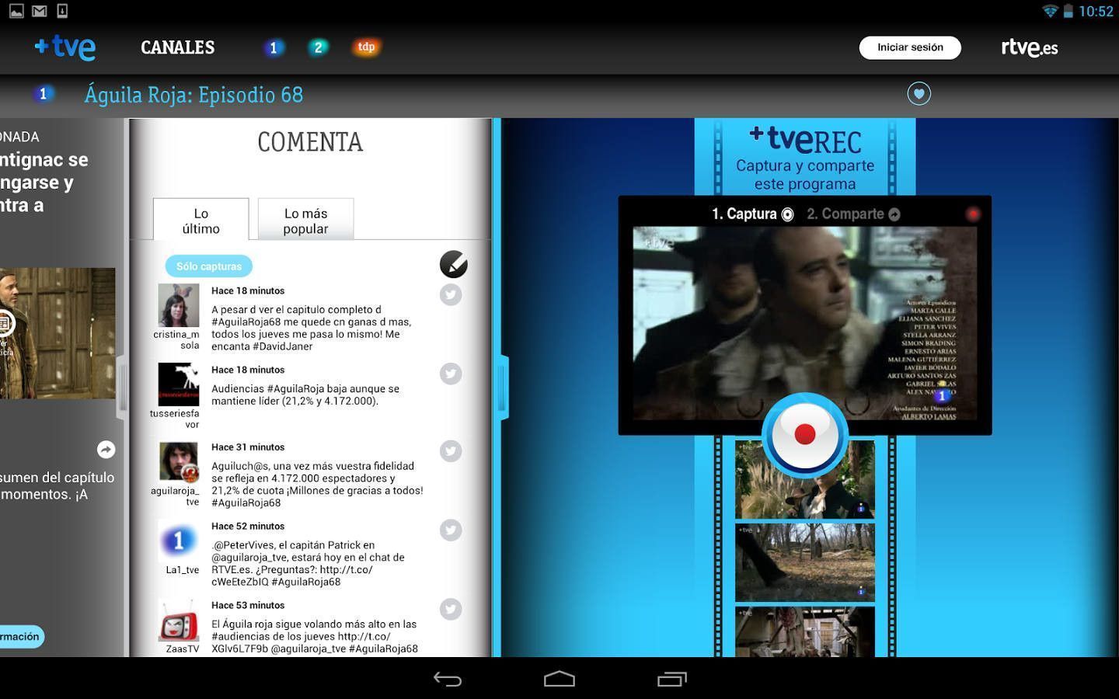Select channel La 2 icon in header

pyautogui.click(x=318, y=47)
